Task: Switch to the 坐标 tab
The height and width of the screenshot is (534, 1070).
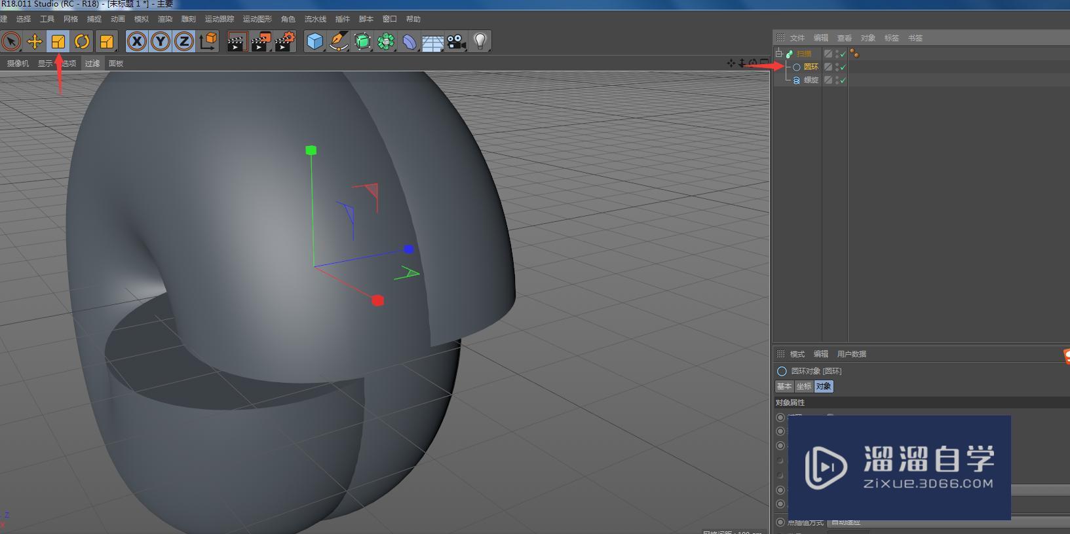Action: click(x=804, y=386)
